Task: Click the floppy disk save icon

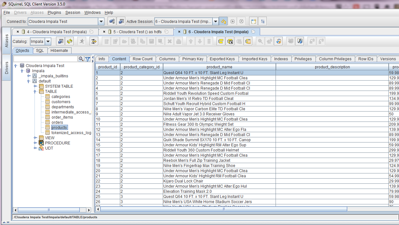Action: pyautogui.click(x=151, y=41)
